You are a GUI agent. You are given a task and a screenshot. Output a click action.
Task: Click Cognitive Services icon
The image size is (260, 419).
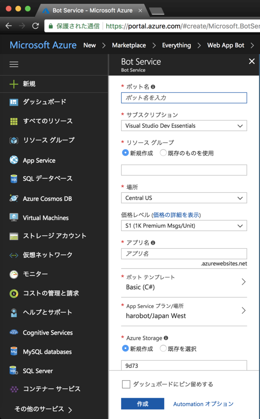click(14, 332)
